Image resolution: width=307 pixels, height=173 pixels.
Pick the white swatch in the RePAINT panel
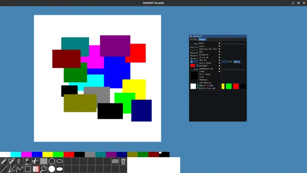[193, 86]
